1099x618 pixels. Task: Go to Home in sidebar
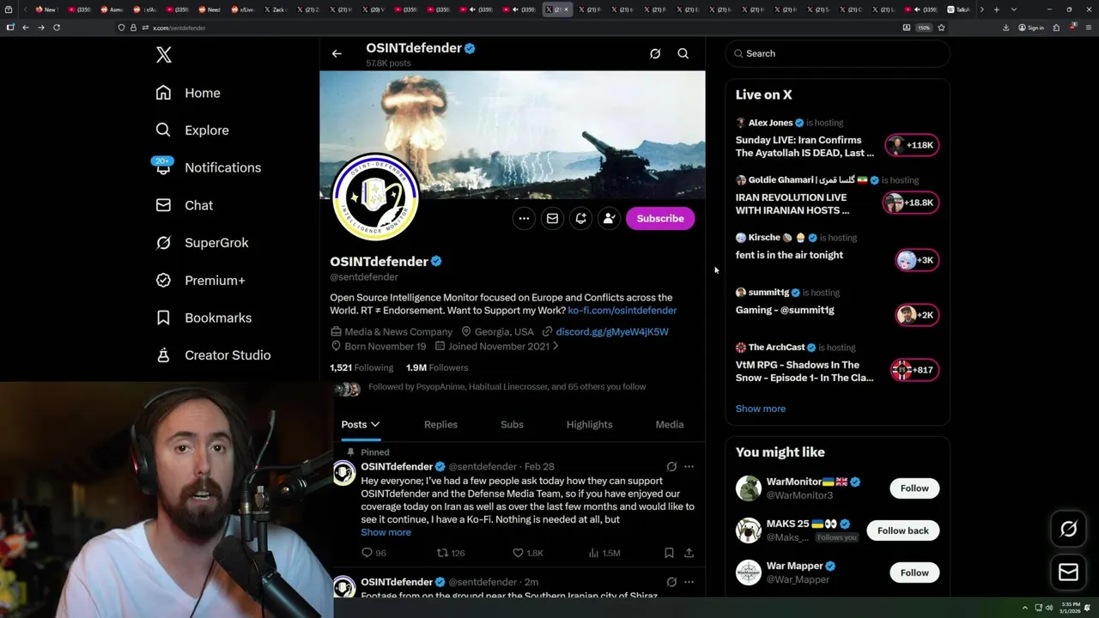(x=188, y=93)
